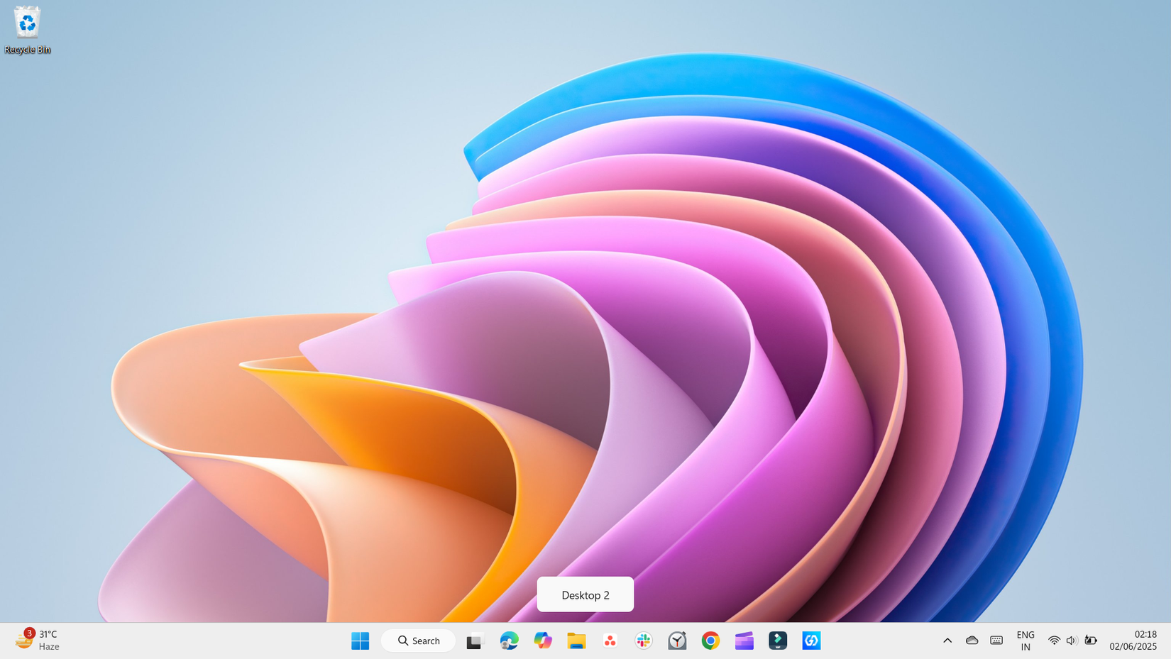Launch the stopwatch/clock app on the taskbar
1171x659 pixels.
tap(676, 641)
